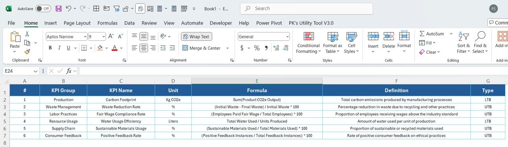Switch to Page Layout tab
This screenshot has height=147, width=508.
click(x=77, y=23)
